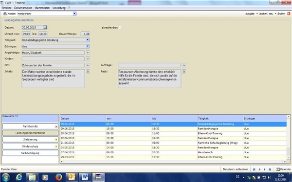Open the Familie dropdown list
292x182 pixels.
pyautogui.click(x=74, y=14)
